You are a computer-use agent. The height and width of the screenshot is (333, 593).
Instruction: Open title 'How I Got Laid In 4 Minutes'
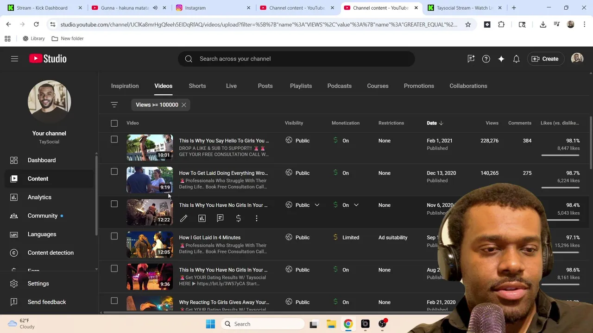pos(210,237)
